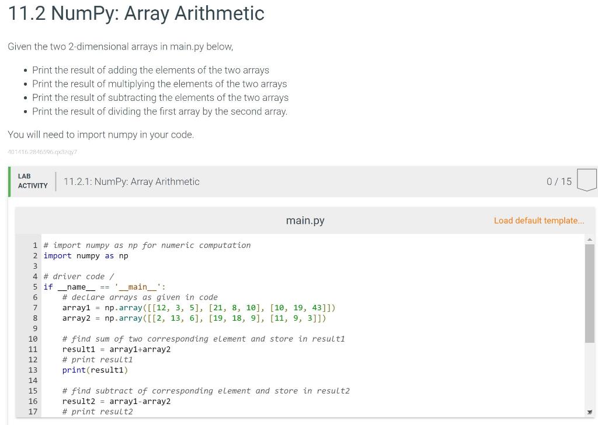Screen dimensions: 598x425
Task: Click the bullet about multiplying array elements
Action: point(160,83)
